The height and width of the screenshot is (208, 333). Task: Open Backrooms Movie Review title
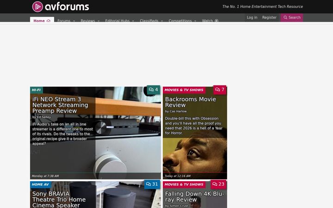191,102
